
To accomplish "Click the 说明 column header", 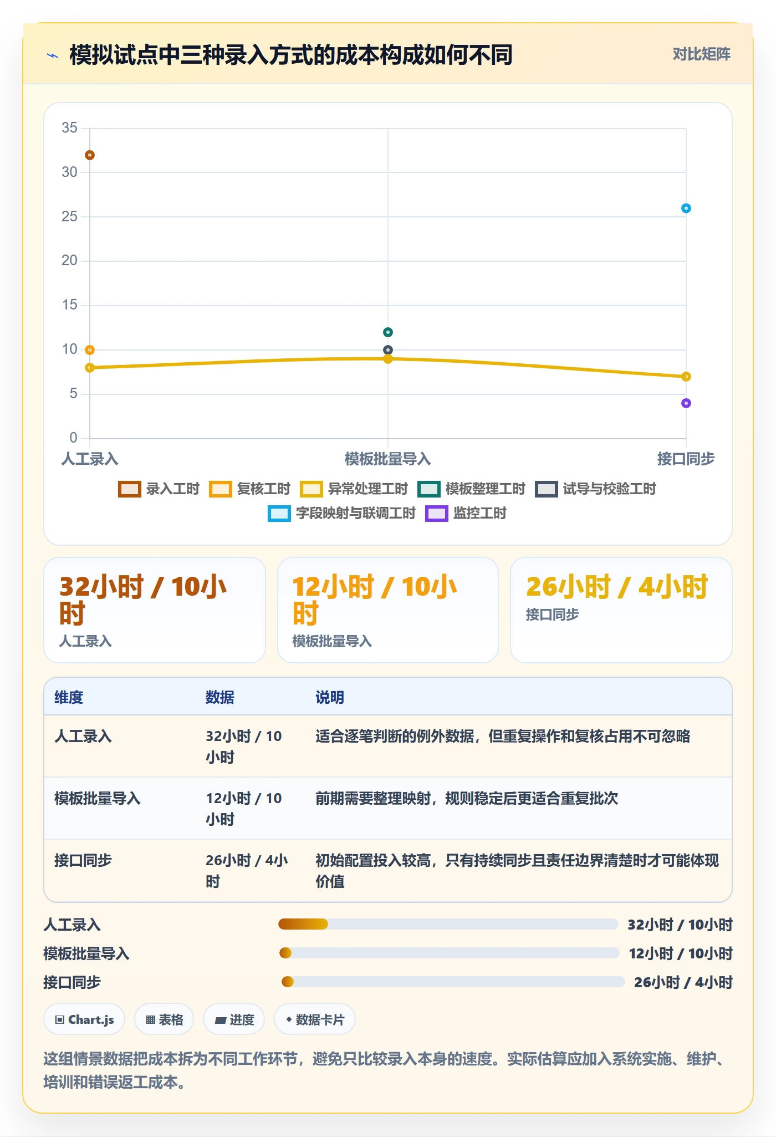I will click(330, 698).
